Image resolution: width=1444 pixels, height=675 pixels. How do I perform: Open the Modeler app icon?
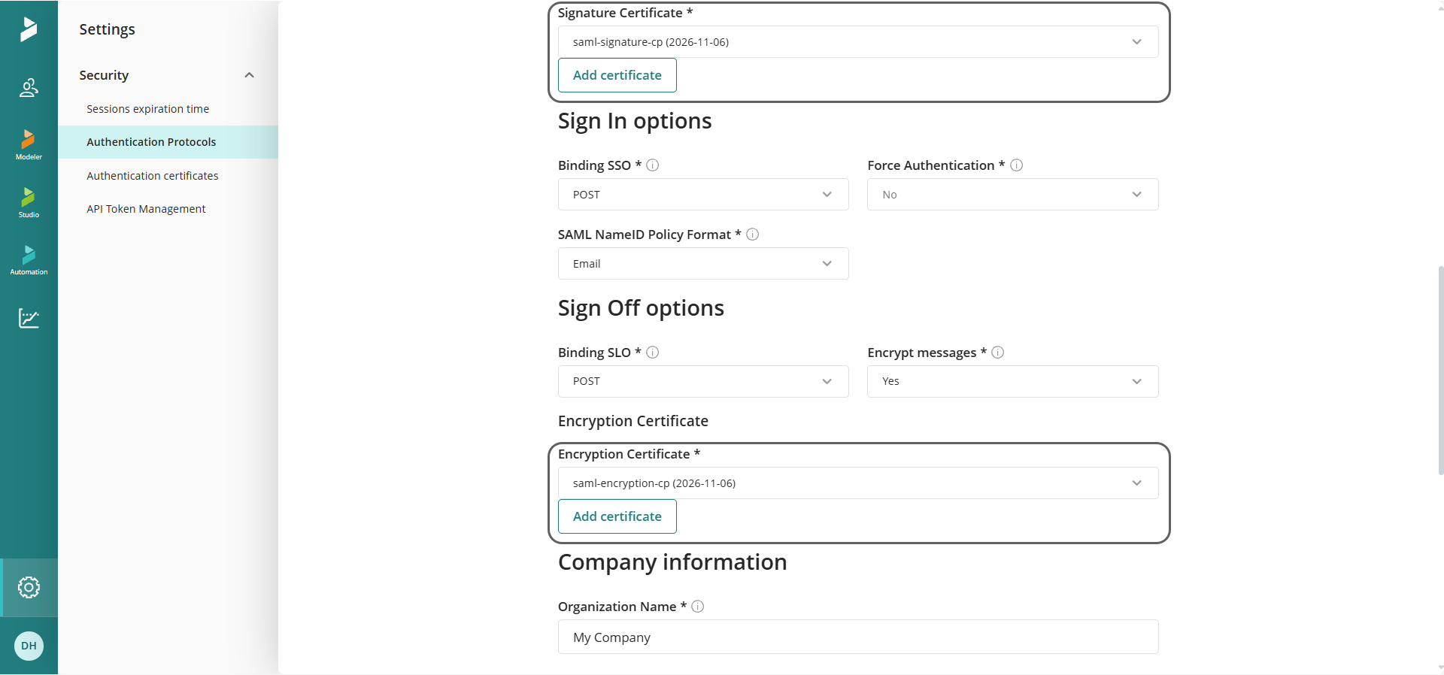tap(29, 144)
